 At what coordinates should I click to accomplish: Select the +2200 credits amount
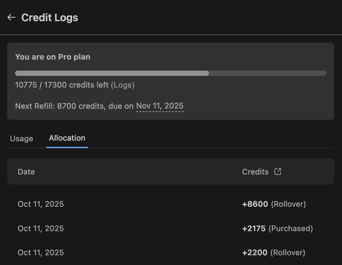(255, 253)
